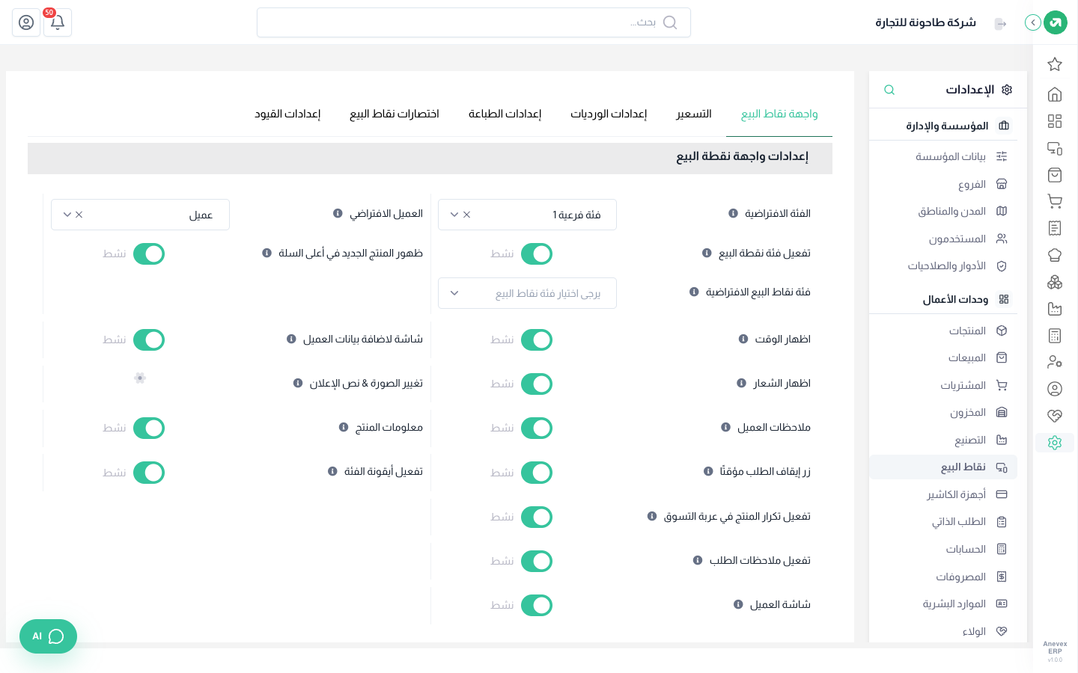Clear the selected فئة فرعية 1 value

point(467,215)
